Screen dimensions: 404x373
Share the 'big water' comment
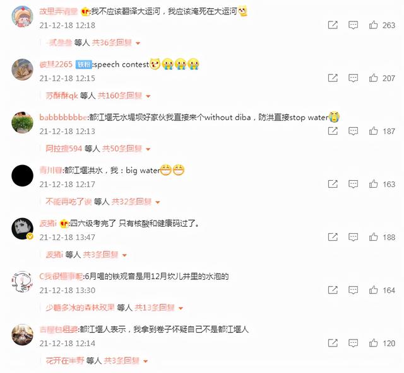tap(333, 184)
